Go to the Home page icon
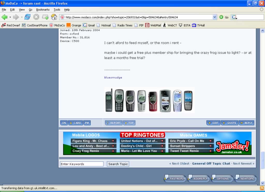265x192 pixels. [54, 17]
